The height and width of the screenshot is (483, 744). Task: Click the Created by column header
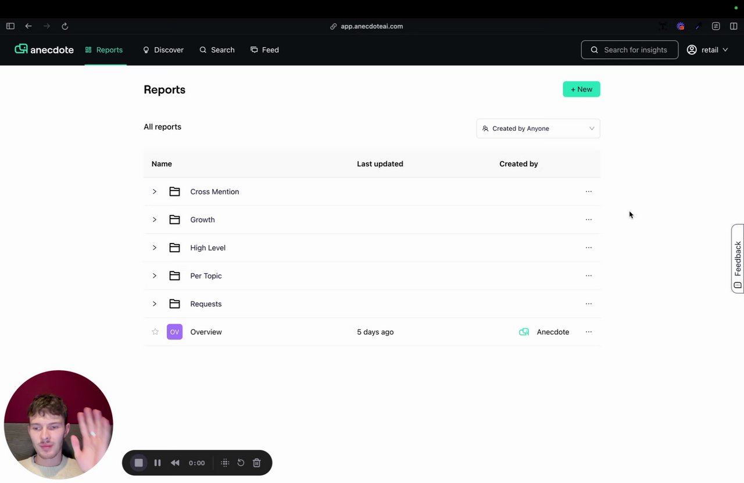point(518,164)
